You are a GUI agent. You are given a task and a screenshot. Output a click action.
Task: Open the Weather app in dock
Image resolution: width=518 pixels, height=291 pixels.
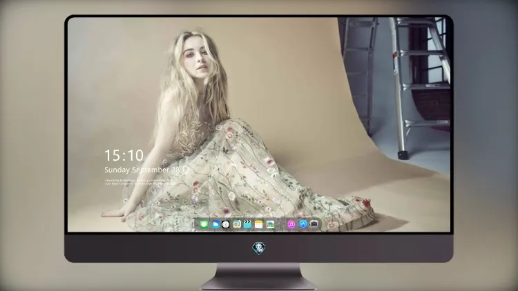[x=215, y=225]
